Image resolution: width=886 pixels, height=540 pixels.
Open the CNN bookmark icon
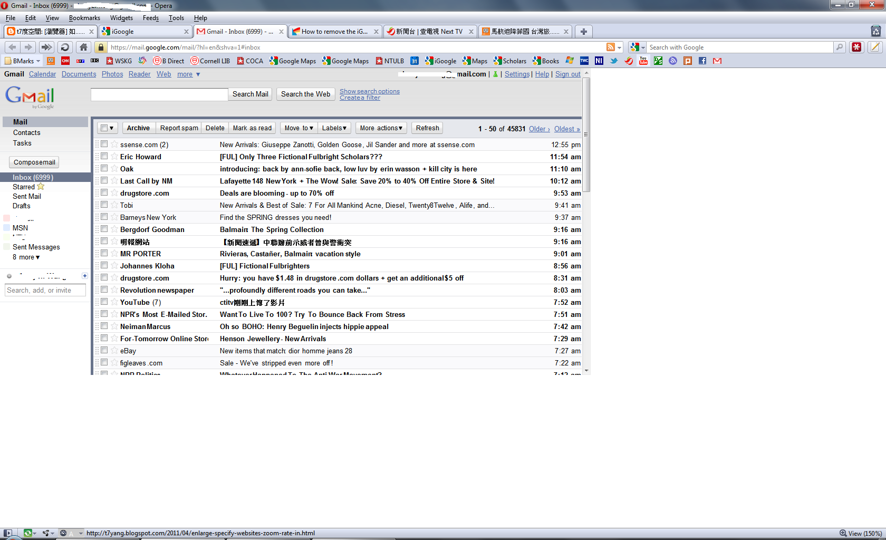point(65,61)
